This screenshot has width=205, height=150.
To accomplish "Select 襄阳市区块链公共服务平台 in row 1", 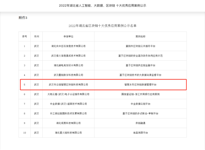I will coord(140,46).
